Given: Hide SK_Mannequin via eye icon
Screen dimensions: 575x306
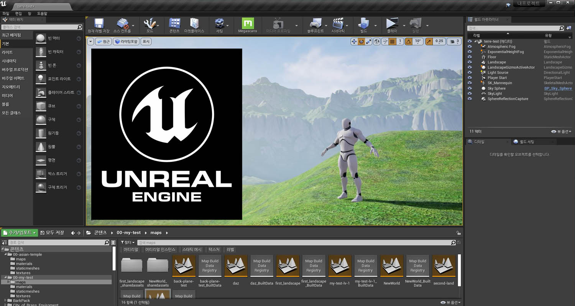Looking at the screenshot, I should tap(469, 83).
